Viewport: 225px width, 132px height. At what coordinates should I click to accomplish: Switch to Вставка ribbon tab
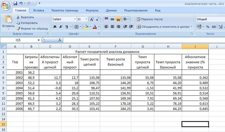pos(39,10)
